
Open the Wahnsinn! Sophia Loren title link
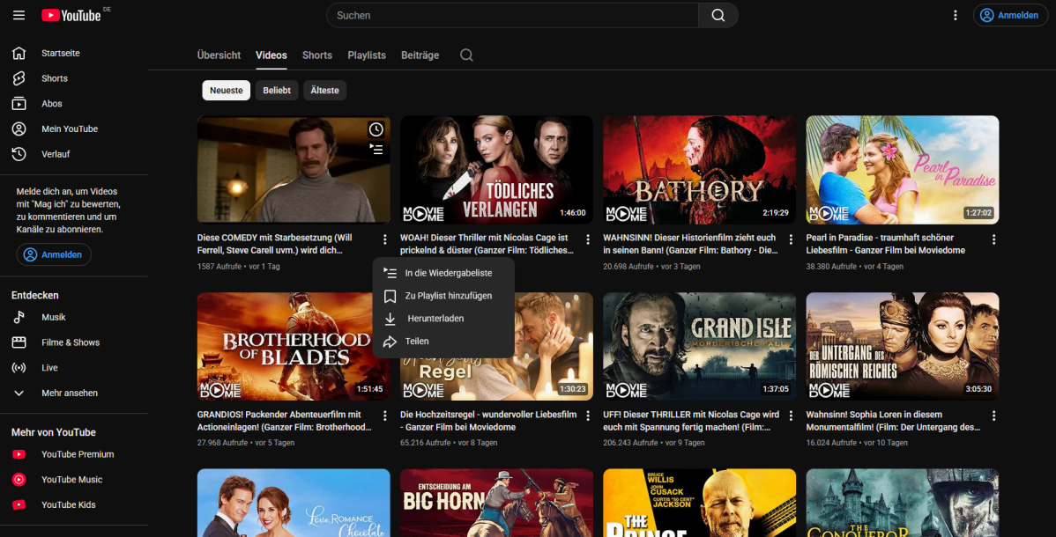[x=894, y=421]
